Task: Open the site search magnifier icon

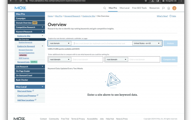Action: click(x=105, y=8)
